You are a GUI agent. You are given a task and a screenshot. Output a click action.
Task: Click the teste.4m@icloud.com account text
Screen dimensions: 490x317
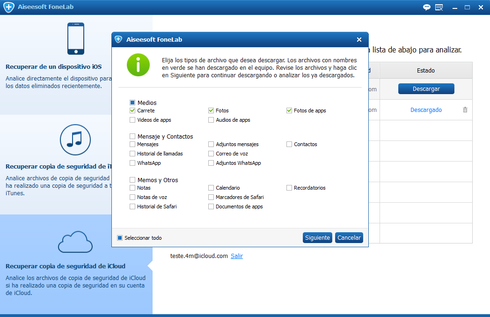point(199,256)
